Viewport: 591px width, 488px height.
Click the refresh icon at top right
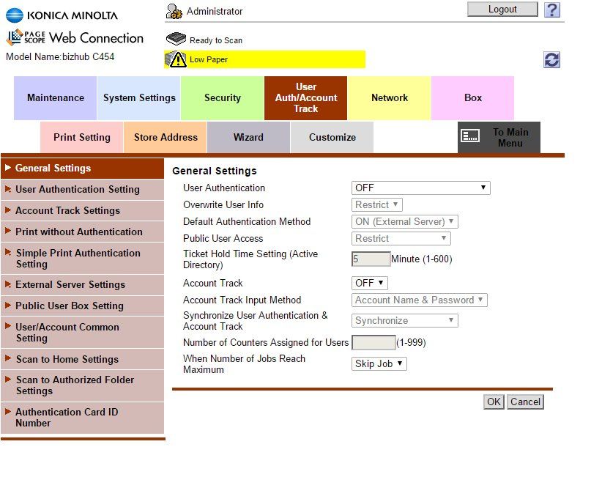pyautogui.click(x=552, y=60)
